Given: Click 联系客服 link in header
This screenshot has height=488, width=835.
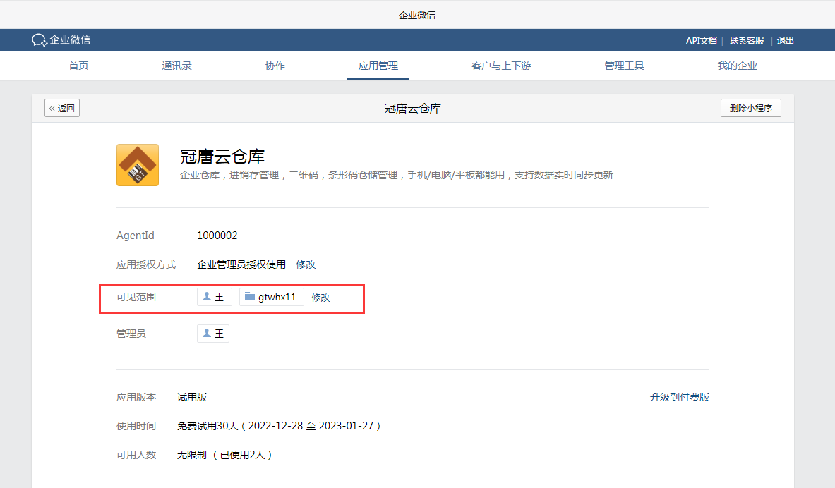Looking at the screenshot, I should [x=747, y=40].
